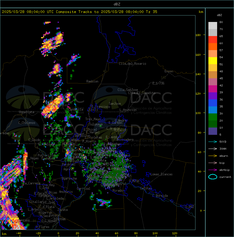The width and height of the screenshot is (234, 237).
Task: Click the 'Uspallata' label on map
Action: click(26, 112)
